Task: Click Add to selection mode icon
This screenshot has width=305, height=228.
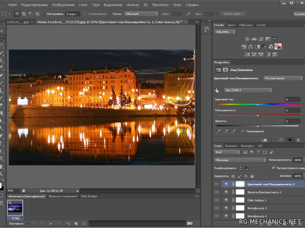Action: [x=24, y=14]
